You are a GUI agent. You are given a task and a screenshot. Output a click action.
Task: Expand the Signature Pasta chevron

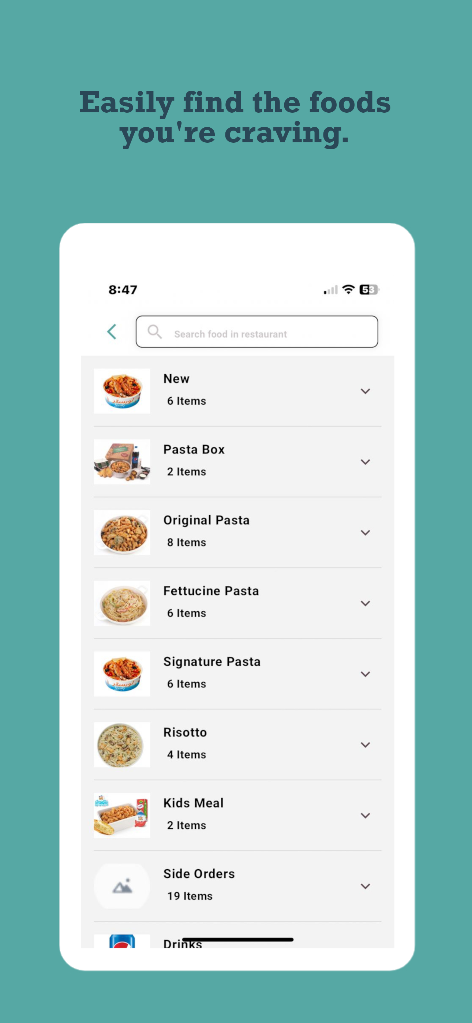click(x=365, y=674)
